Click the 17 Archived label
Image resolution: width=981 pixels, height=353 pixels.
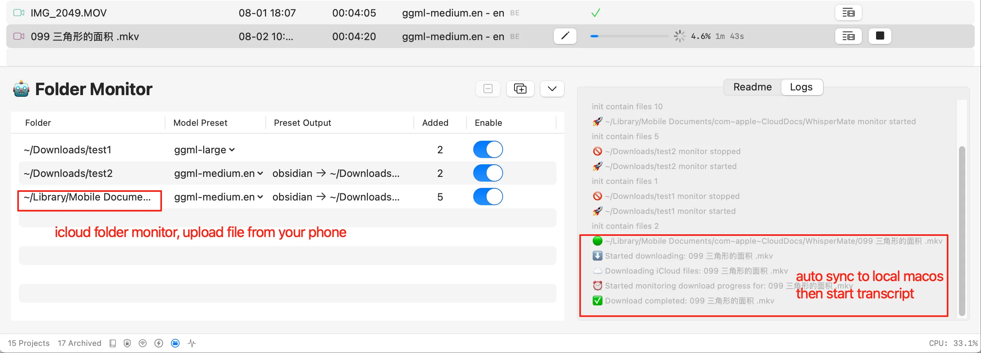click(x=79, y=343)
